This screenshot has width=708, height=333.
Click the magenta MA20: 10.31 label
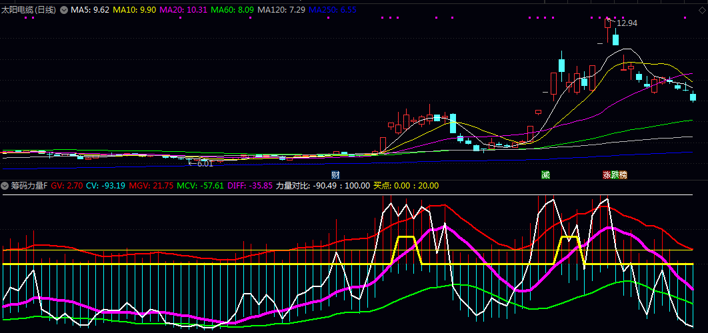point(183,11)
